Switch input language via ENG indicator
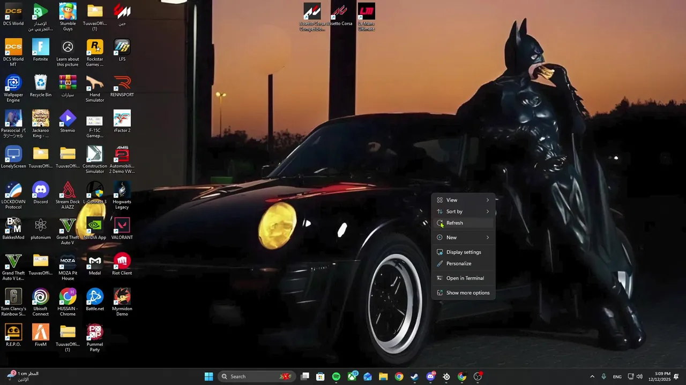Viewport: 686px width, 385px height. (x=617, y=376)
